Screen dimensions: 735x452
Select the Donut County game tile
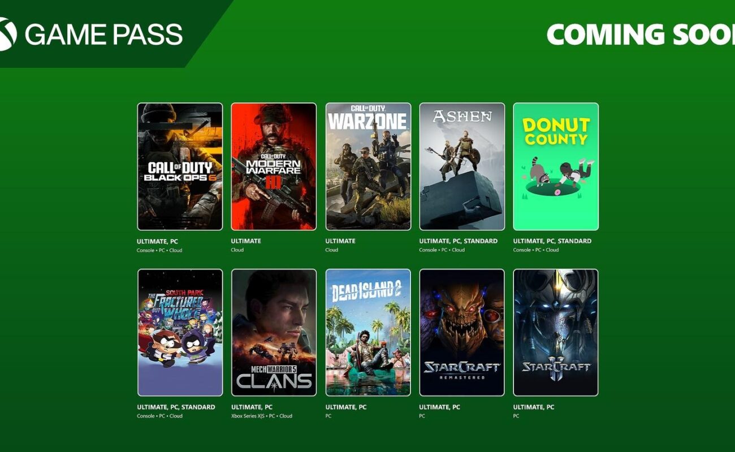[556, 166]
